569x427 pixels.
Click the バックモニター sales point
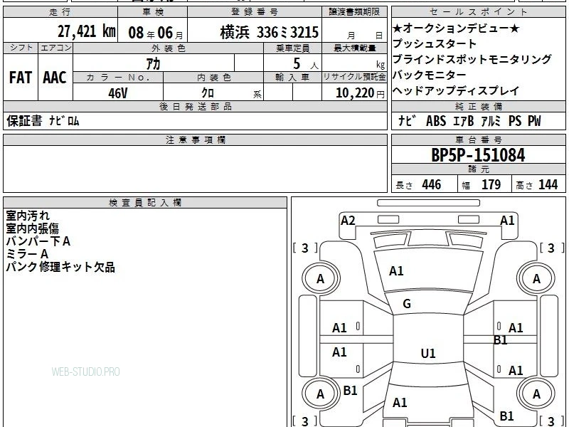pos(430,75)
